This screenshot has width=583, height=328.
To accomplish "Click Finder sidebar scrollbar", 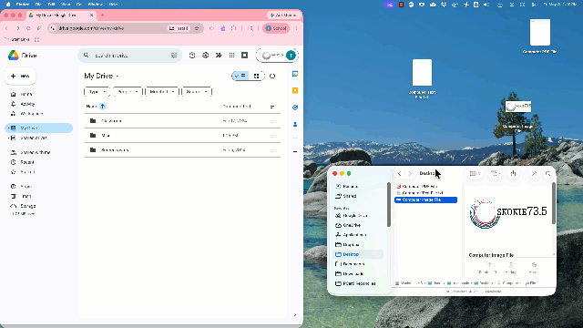I will (389, 204).
